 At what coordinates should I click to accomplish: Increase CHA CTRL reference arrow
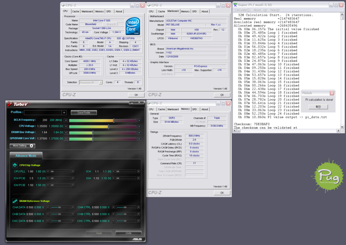tap(139, 207)
